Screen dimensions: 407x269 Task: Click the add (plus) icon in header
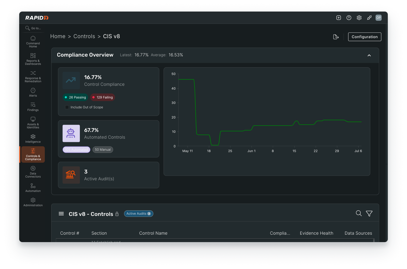[x=339, y=18]
